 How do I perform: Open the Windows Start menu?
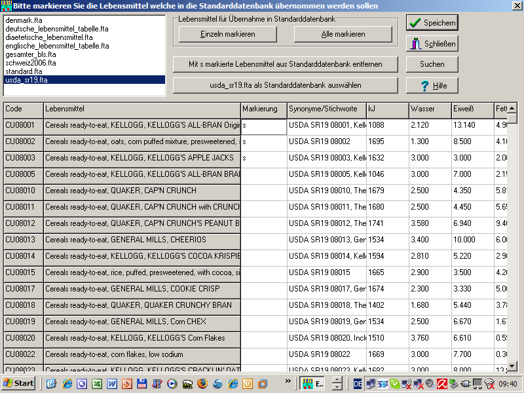(x=19, y=383)
